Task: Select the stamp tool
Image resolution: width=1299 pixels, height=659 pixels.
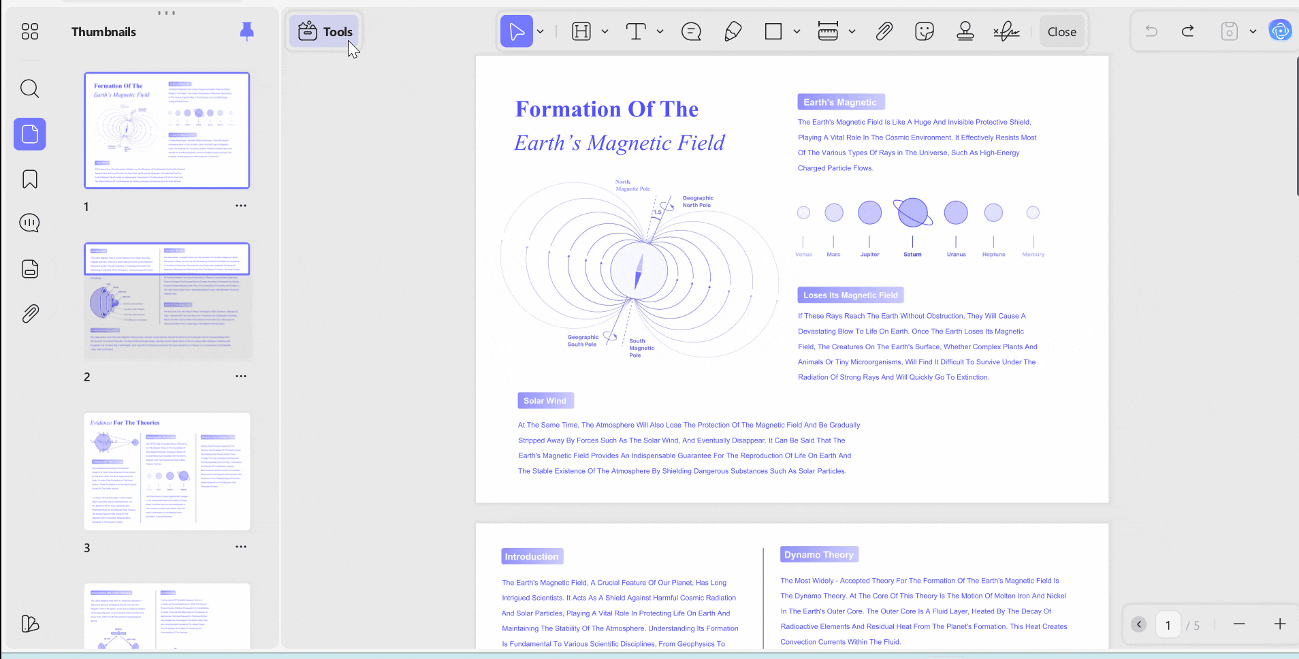Action: (965, 31)
